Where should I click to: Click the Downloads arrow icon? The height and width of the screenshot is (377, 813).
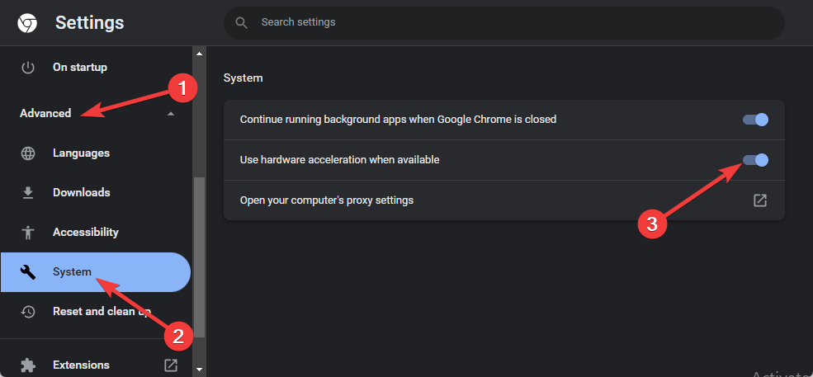(28, 193)
